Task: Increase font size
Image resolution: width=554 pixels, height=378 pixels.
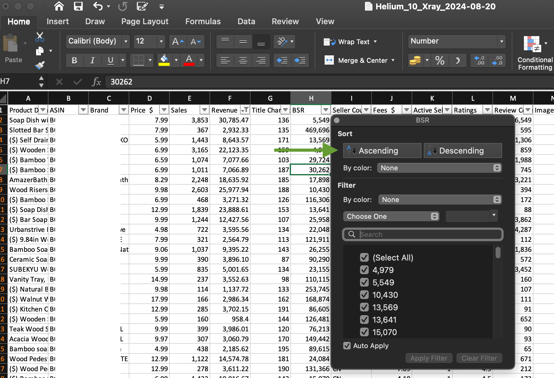Action: pos(178,42)
